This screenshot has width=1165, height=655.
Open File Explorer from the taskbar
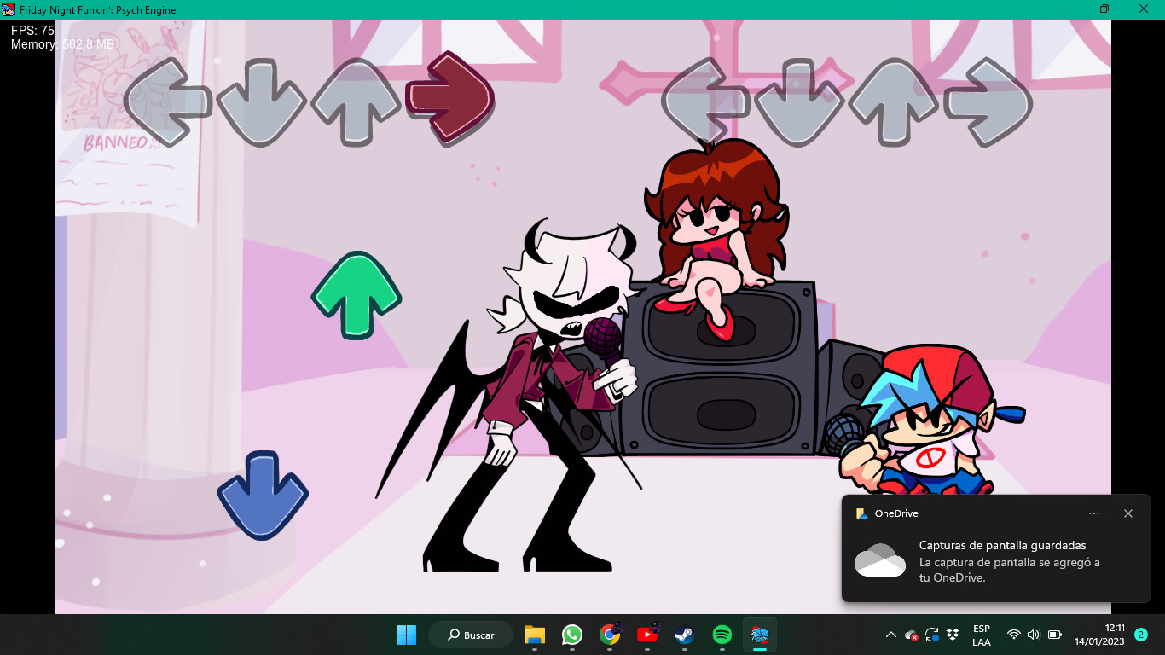coord(535,635)
